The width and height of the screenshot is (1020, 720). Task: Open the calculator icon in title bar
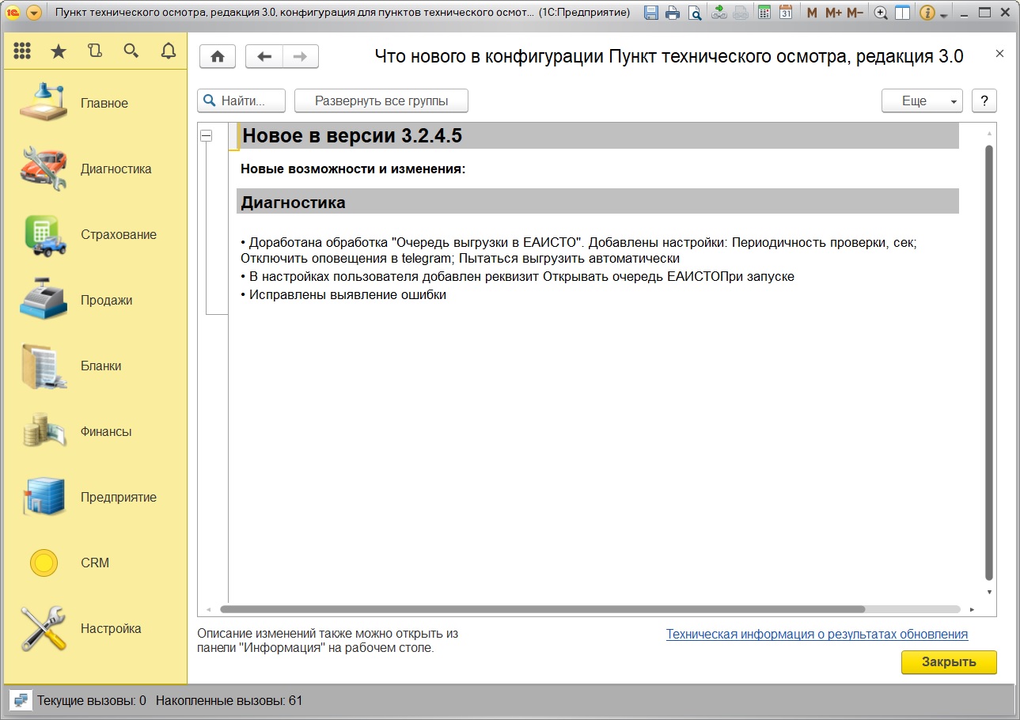pos(764,13)
